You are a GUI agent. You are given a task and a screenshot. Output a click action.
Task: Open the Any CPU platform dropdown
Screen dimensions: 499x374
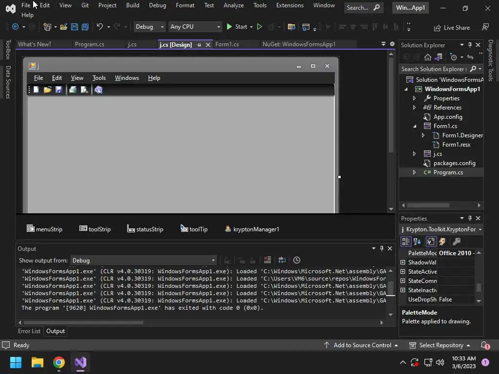point(195,27)
